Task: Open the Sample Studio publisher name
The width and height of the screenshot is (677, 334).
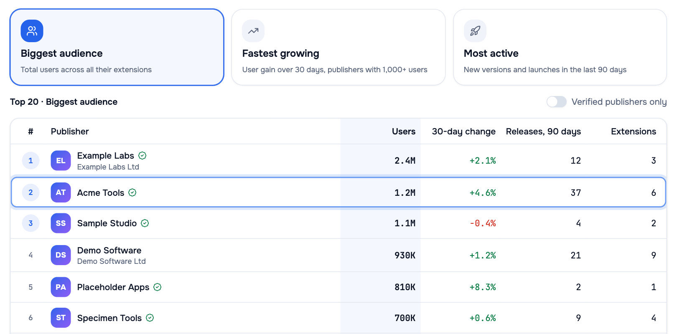Action: (107, 223)
